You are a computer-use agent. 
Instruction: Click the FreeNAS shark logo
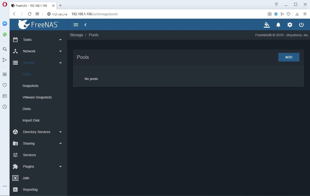click(x=24, y=24)
